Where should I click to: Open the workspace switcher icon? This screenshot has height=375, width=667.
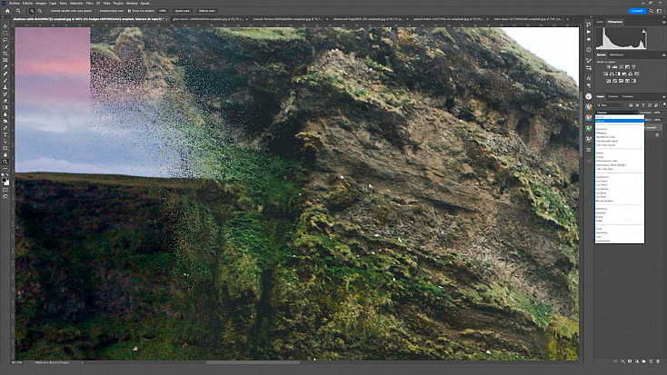(658, 11)
